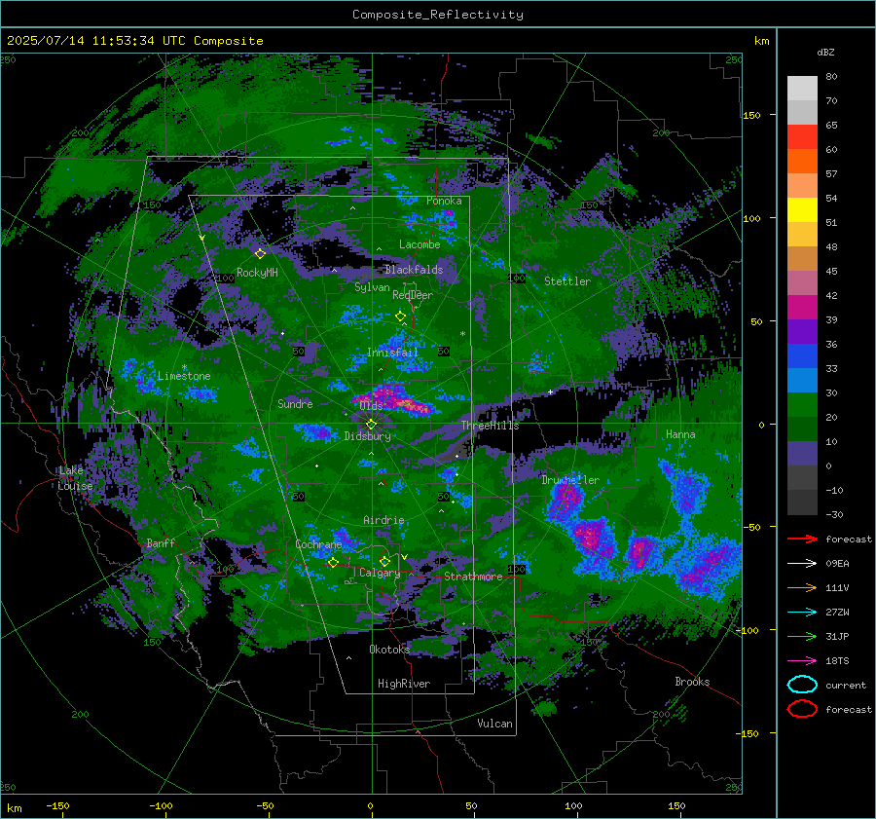Pick the indigo swatch between 10 and 0 dBZ

click(x=802, y=453)
